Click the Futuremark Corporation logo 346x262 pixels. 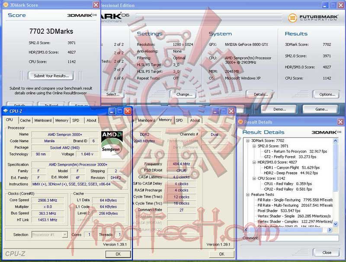click(313, 18)
